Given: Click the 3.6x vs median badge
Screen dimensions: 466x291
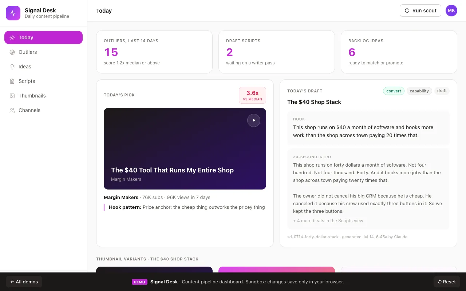Looking at the screenshot, I should coord(252,95).
